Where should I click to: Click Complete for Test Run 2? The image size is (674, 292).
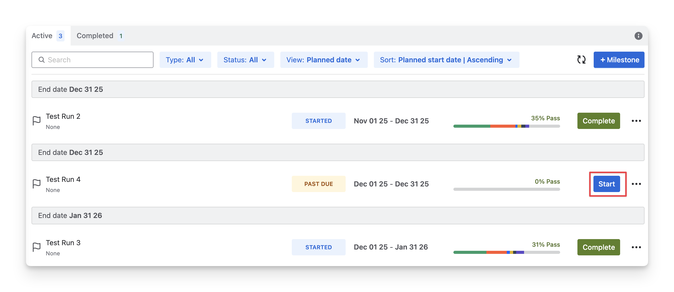tap(598, 121)
